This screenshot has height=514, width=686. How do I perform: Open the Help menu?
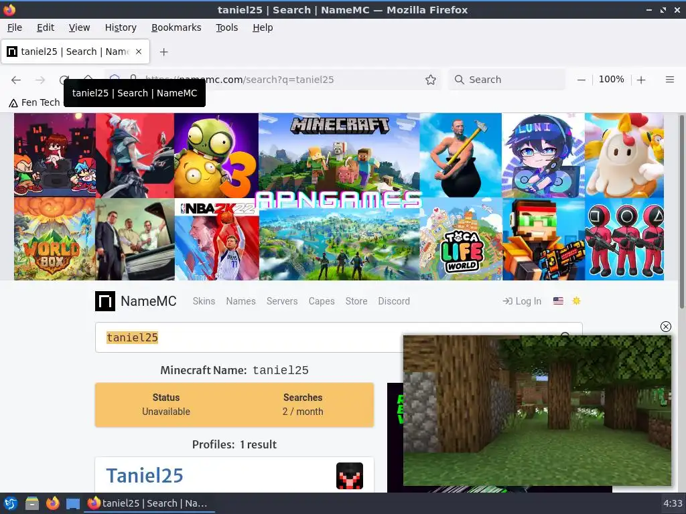263,27
